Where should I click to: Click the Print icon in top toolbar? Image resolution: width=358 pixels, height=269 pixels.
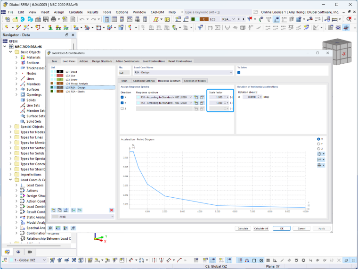[x=53, y=19]
